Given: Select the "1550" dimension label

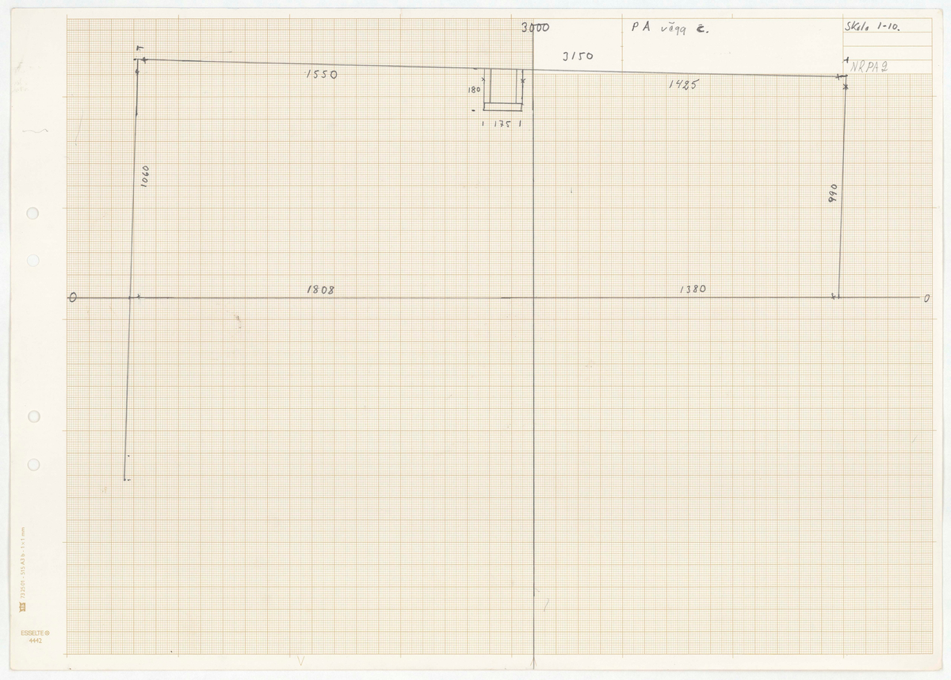Looking at the screenshot, I should point(321,74).
